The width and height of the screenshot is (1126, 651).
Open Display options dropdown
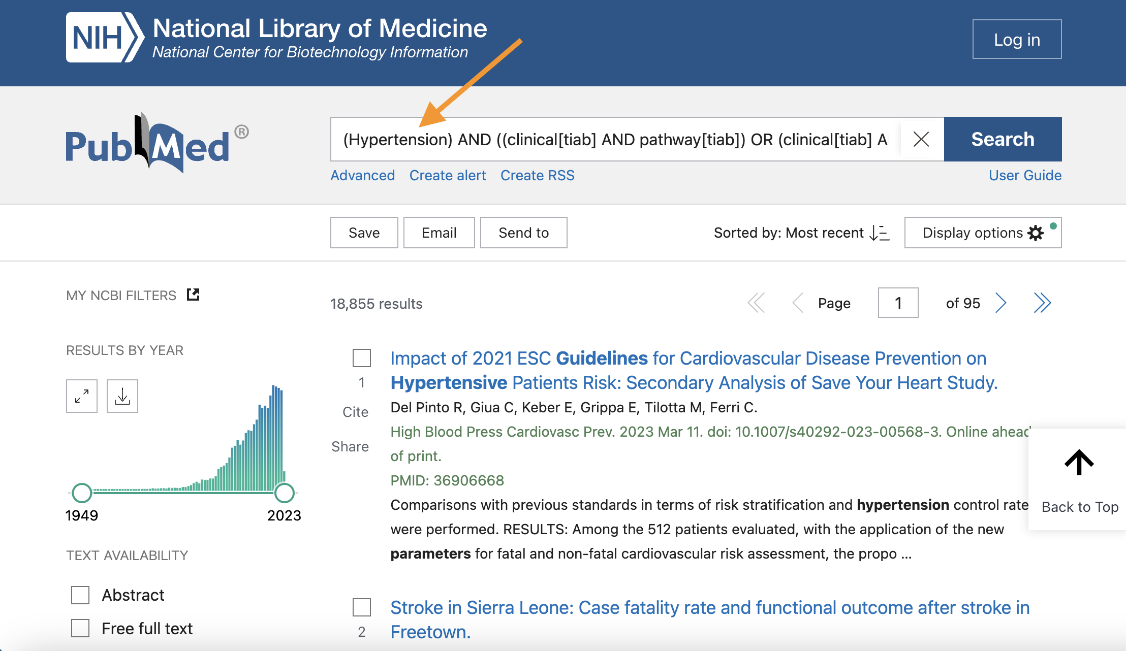click(x=983, y=233)
